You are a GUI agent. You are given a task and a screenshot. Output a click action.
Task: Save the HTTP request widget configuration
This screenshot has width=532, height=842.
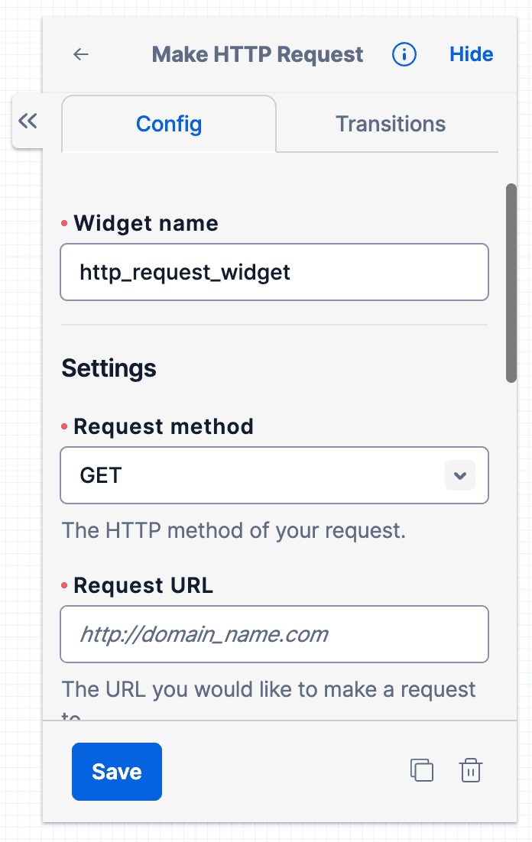116,771
